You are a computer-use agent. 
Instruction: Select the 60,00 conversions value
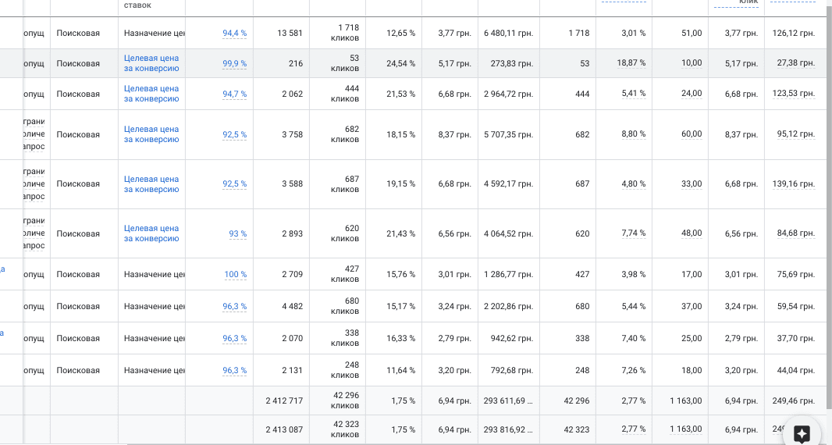pos(692,133)
